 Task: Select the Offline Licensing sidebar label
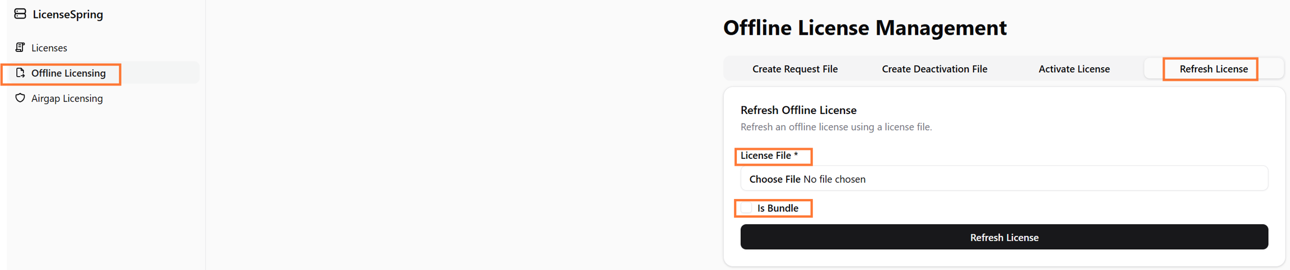(x=68, y=73)
